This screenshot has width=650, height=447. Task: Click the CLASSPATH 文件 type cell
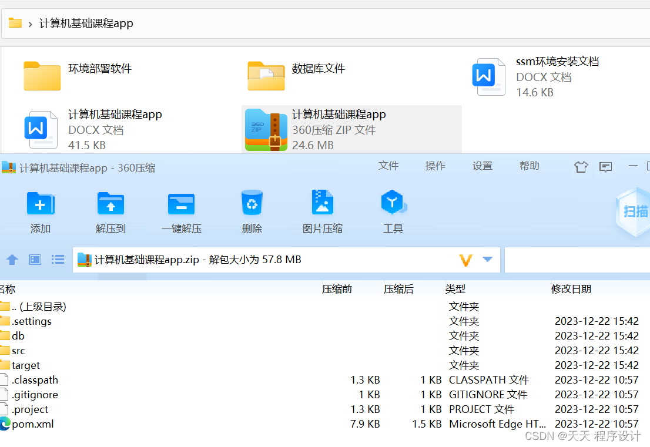489,380
